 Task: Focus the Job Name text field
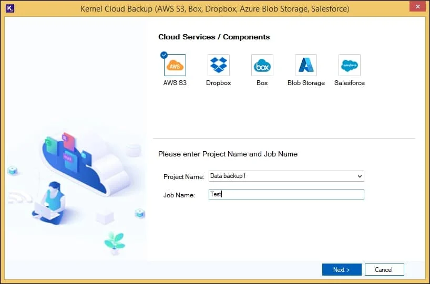(286, 194)
